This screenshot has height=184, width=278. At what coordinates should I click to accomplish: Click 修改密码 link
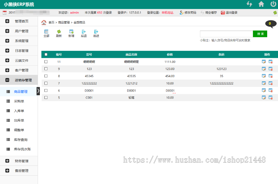188,13
